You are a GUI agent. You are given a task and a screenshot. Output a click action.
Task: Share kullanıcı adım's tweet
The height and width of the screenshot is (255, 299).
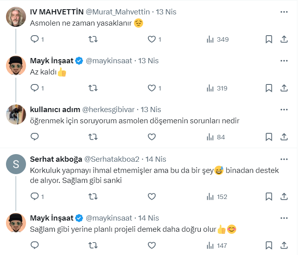284,137
